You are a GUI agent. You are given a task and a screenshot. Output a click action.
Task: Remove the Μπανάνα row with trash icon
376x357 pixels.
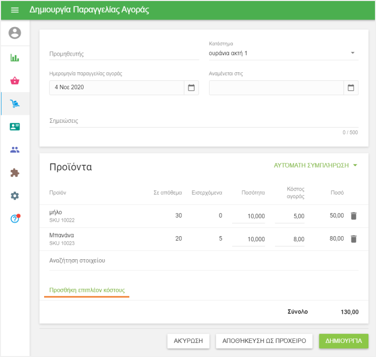pos(353,239)
